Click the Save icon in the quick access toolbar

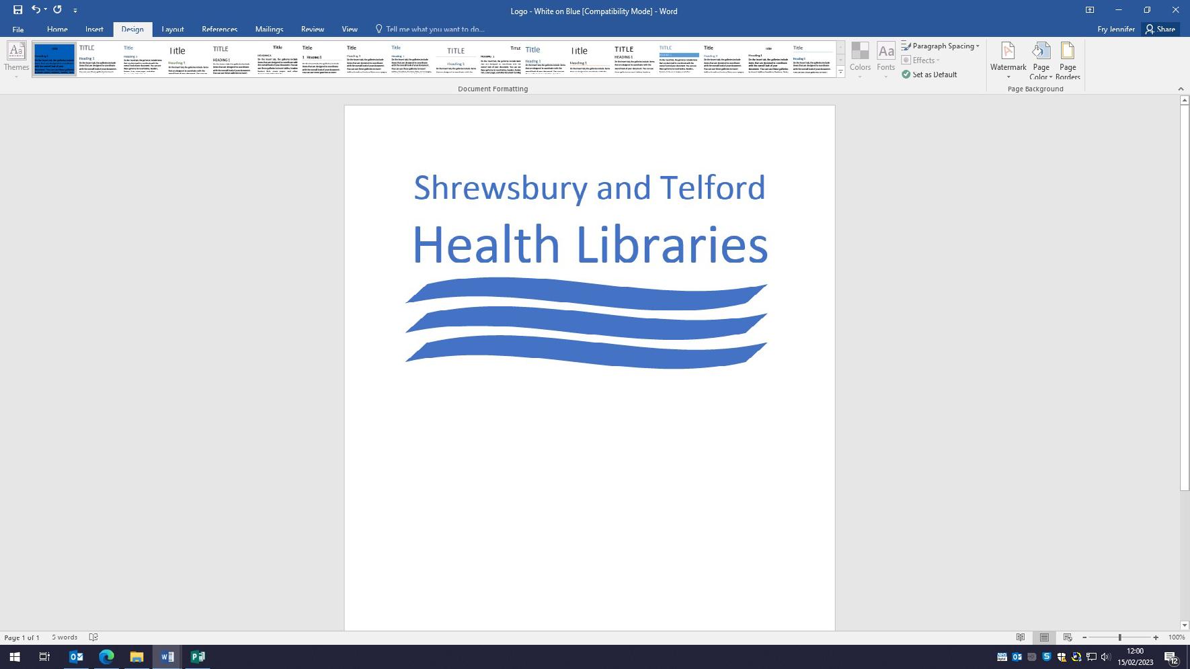tap(17, 10)
